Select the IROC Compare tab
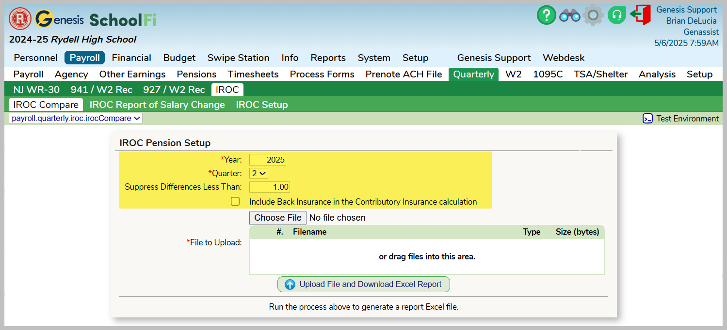This screenshot has width=727, height=330. pos(46,105)
